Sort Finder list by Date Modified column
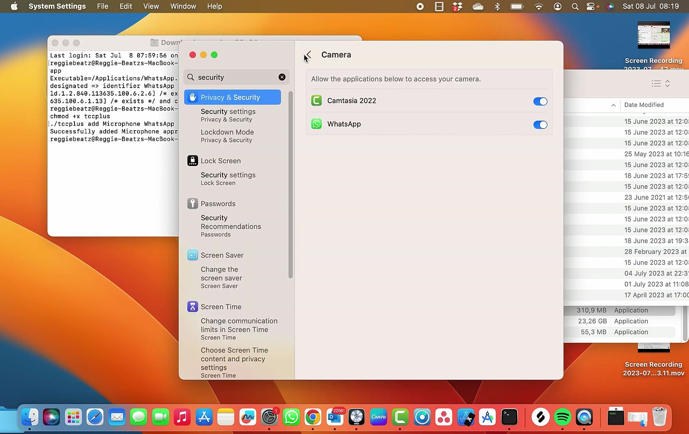This screenshot has width=689, height=434. tap(644, 105)
